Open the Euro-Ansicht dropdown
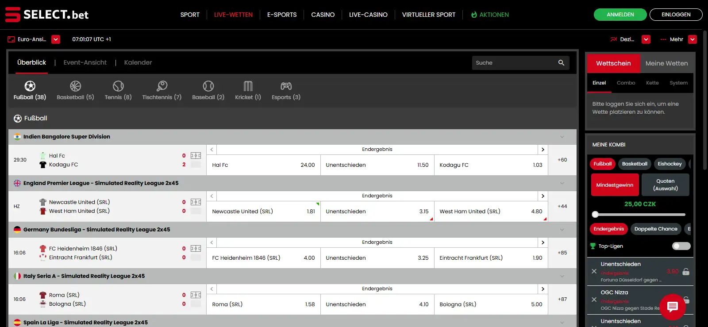The height and width of the screenshot is (327, 708). [x=56, y=39]
